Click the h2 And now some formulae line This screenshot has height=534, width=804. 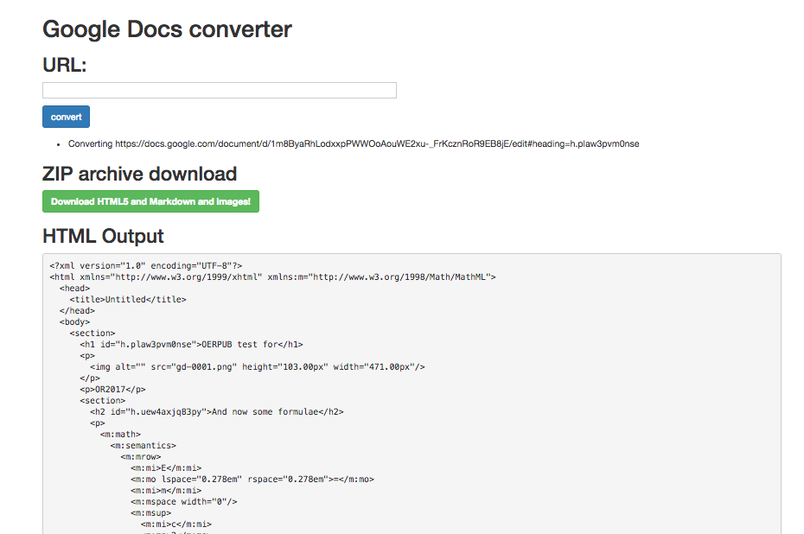217,412
